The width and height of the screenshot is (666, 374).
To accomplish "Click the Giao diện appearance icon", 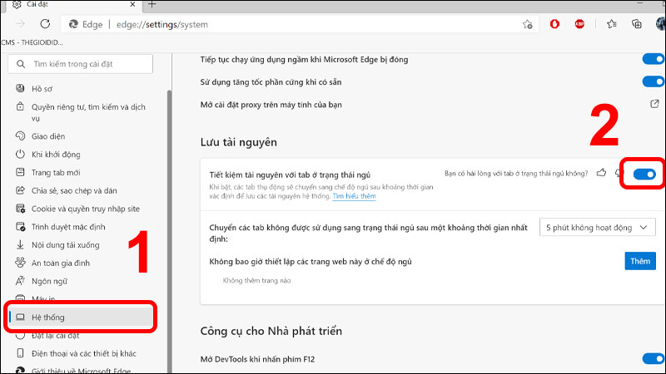I will coord(20,135).
